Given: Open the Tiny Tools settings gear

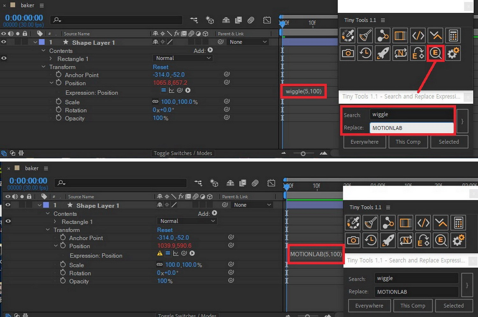Looking at the screenshot, I should pyautogui.click(x=453, y=53).
